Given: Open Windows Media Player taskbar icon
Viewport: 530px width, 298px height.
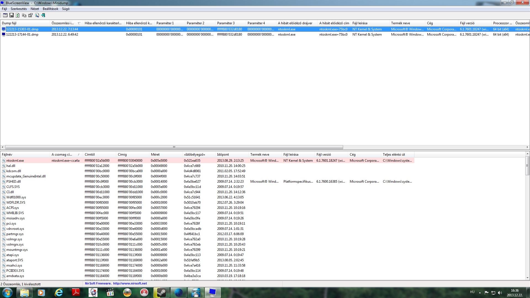Looking at the screenshot, I should click(x=41, y=292).
